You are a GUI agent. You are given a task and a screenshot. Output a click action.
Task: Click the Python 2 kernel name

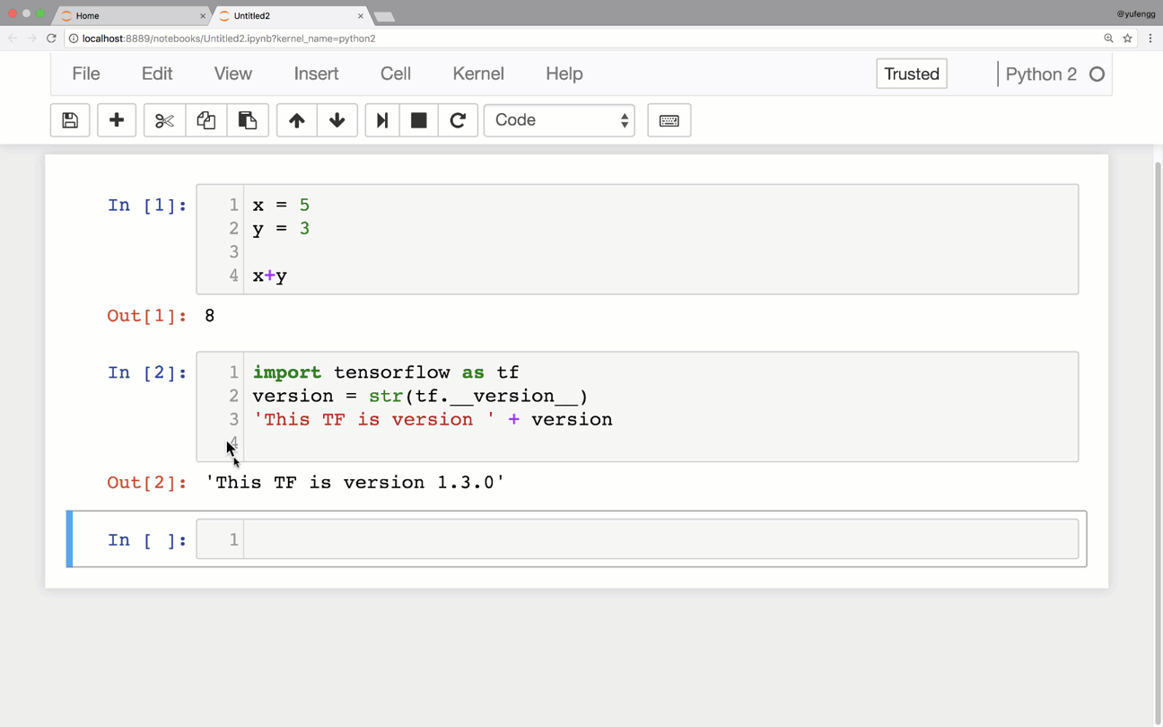click(x=1041, y=74)
